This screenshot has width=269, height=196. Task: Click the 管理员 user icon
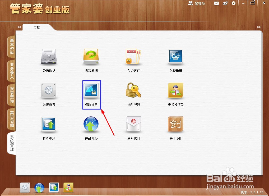click(x=190, y=3)
